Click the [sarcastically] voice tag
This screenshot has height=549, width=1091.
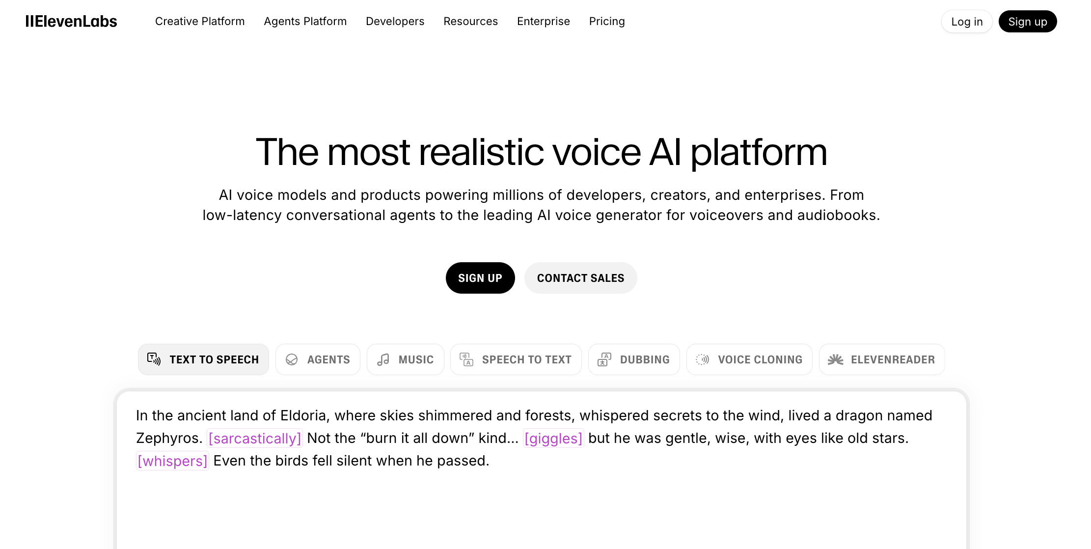255,438
